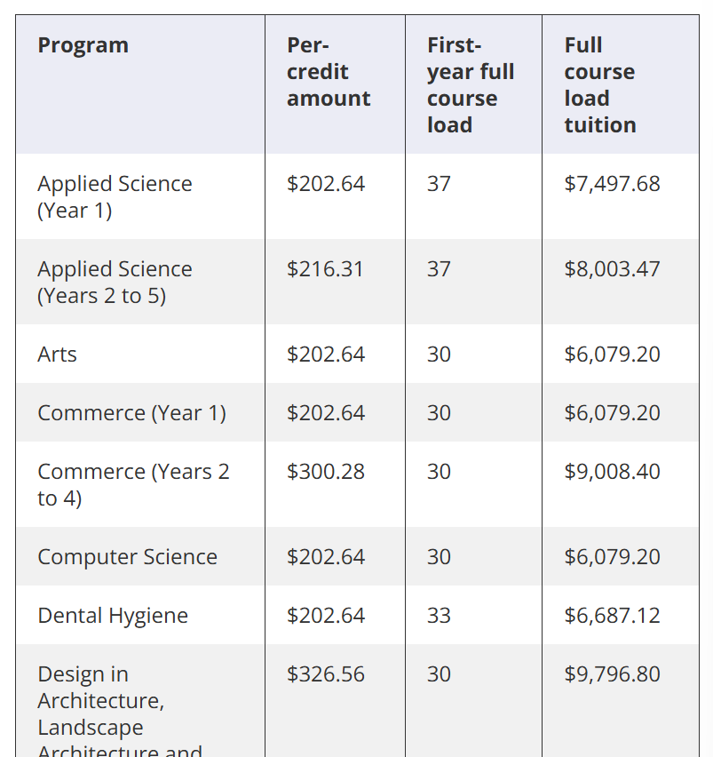The width and height of the screenshot is (713, 757).
Task: Click the $9,008.40 tuition value
Action: point(612,472)
